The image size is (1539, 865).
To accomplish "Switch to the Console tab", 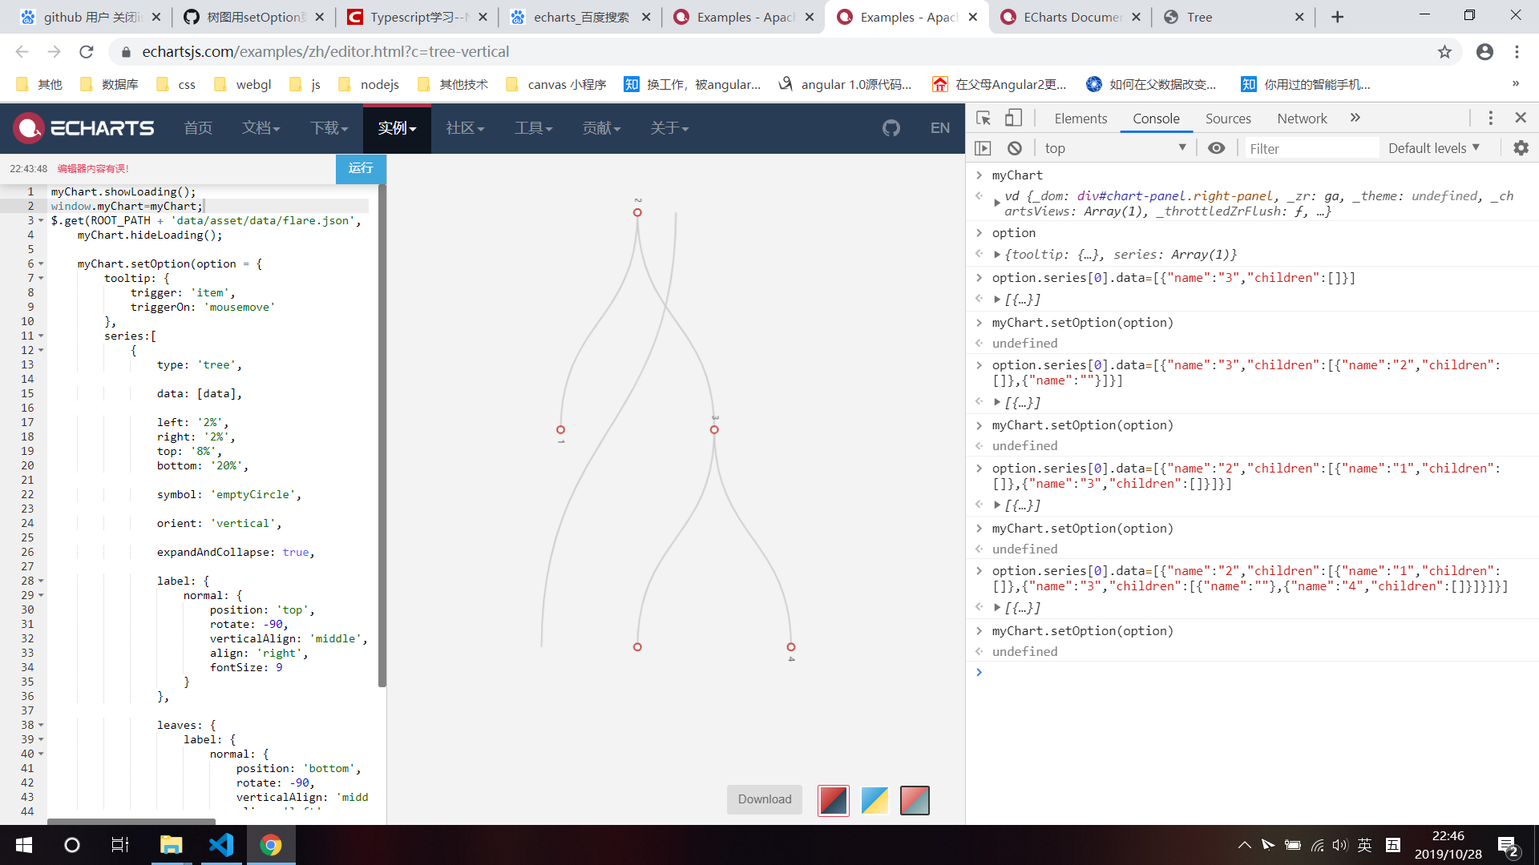I will (1156, 119).
